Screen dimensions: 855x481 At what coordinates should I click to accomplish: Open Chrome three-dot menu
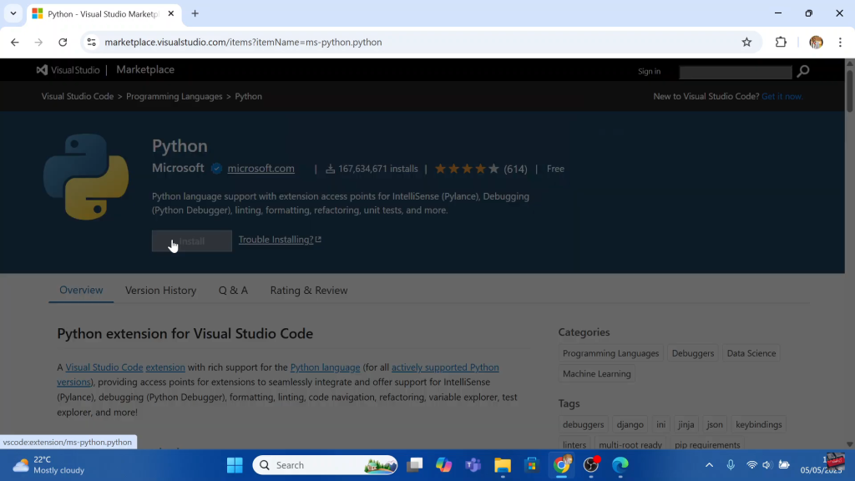tap(840, 42)
